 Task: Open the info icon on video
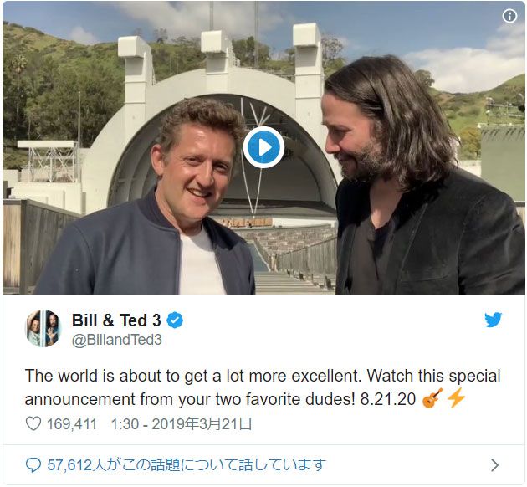click(x=509, y=16)
